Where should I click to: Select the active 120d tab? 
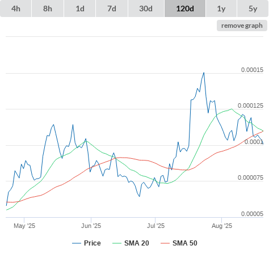pyautogui.click(x=185, y=9)
